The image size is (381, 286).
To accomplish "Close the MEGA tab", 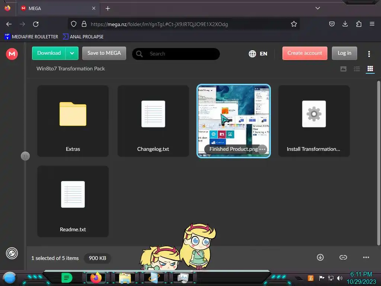I will [94, 8].
